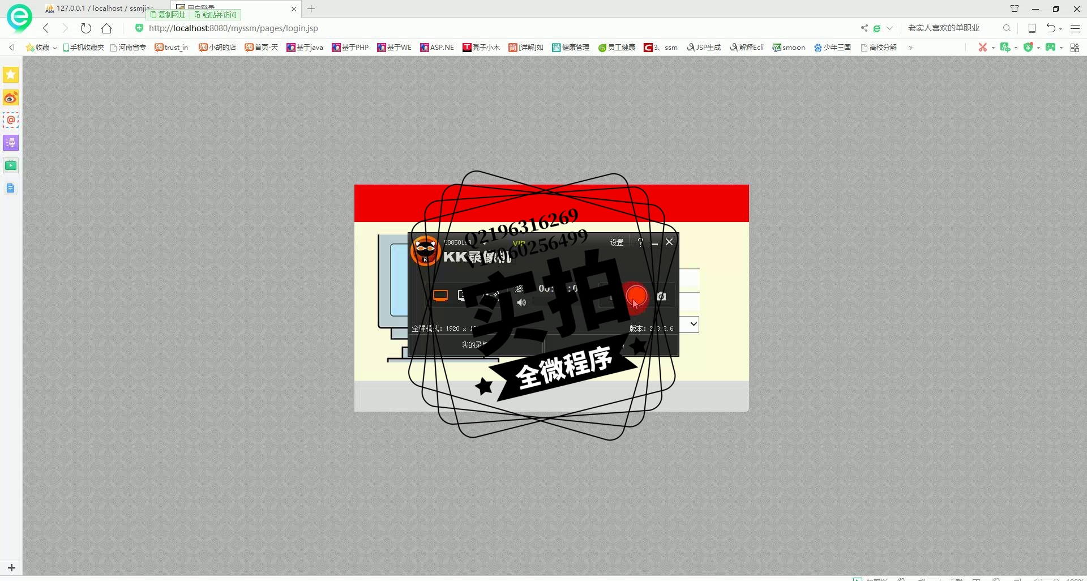Click the KK recorder raccoon logo

(425, 251)
